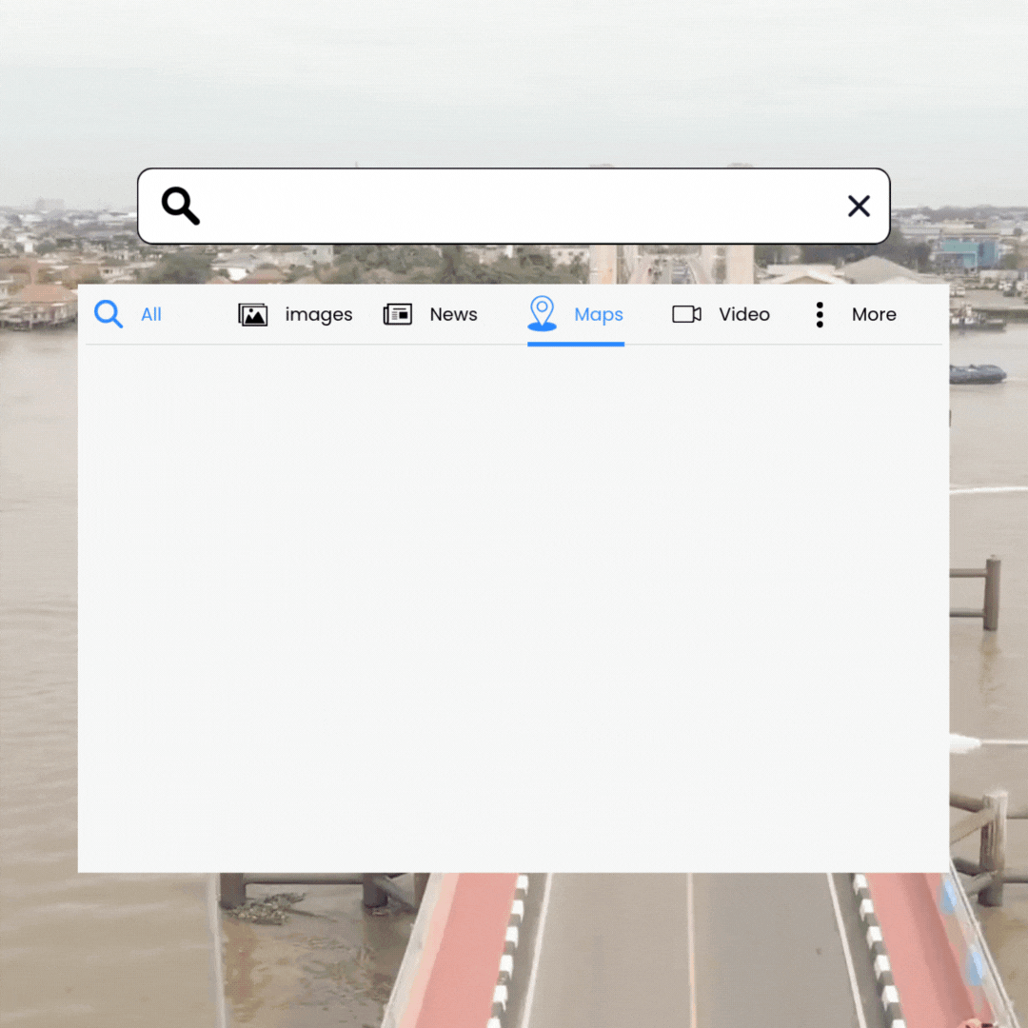Click the black magnifier icon in search bar
The height and width of the screenshot is (1028, 1028).
[x=180, y=206]
